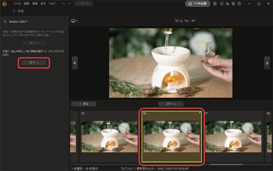Viewport: 273px width, 171px height.
Task: Click the monitor preview icon above the viewer
Action: (73, 21)
